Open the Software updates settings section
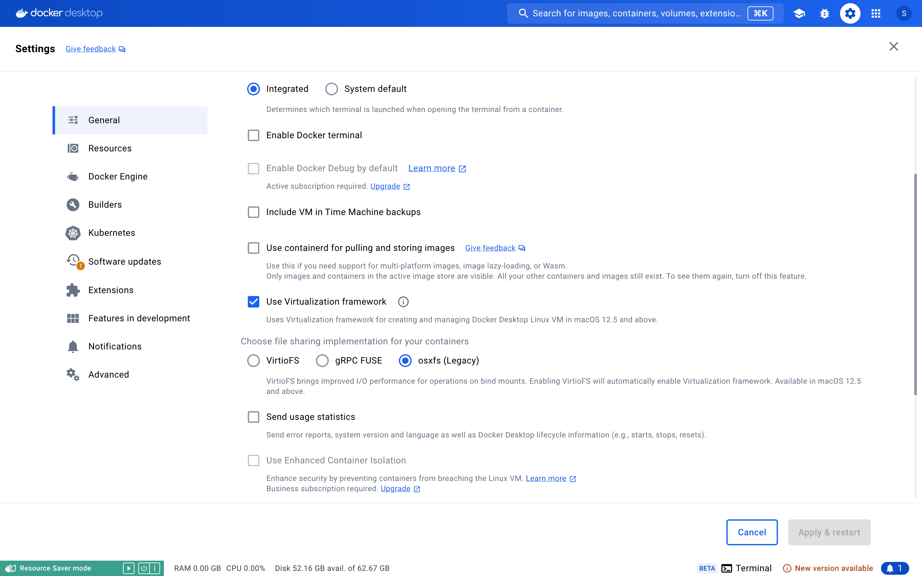The image size is (922, 576). pyautogui.click(x=125, y=261)
